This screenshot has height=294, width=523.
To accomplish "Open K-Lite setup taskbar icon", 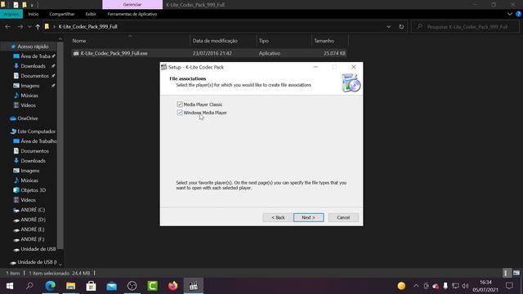I will tap(194, 286).
